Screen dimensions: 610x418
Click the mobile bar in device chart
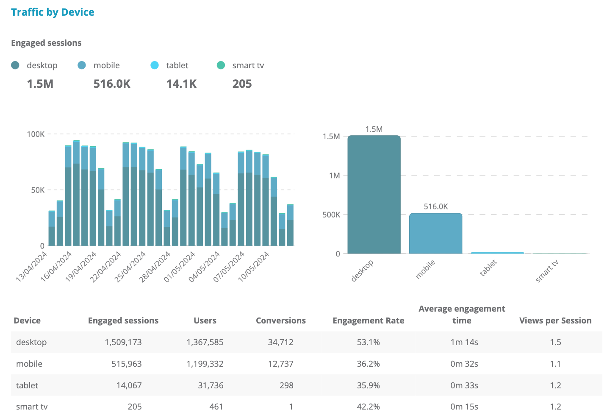(x=435, y=233)
